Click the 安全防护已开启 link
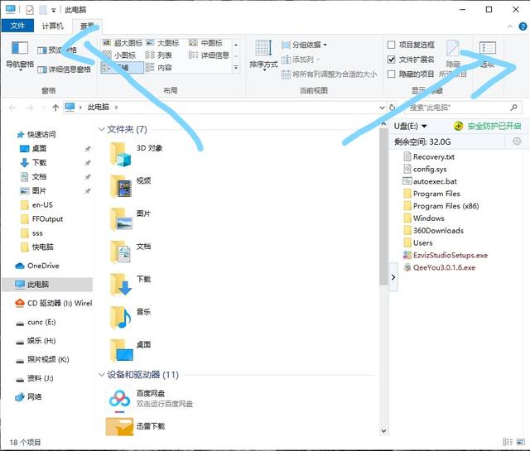 click(x=494, y=126)
